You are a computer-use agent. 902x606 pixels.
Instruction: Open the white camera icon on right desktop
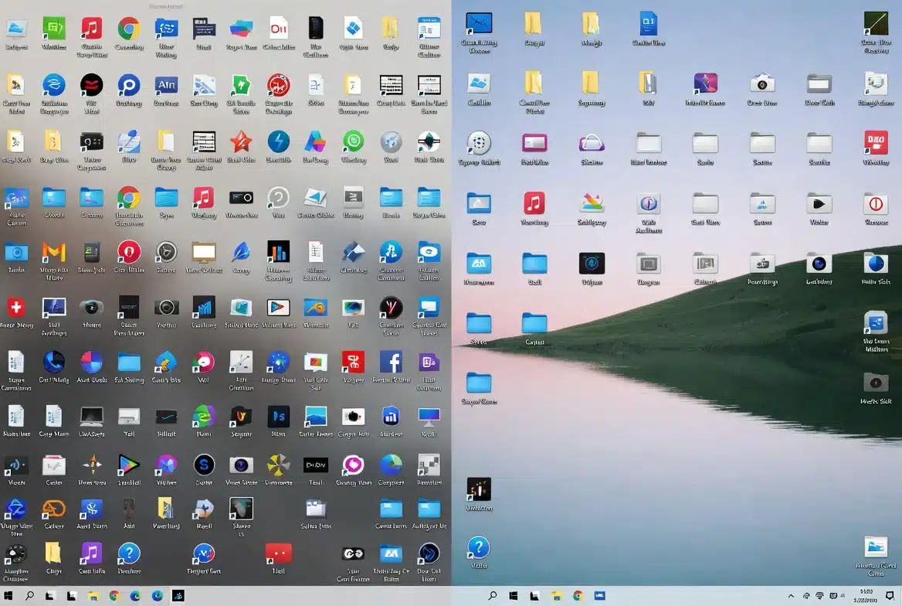(762, 84)
